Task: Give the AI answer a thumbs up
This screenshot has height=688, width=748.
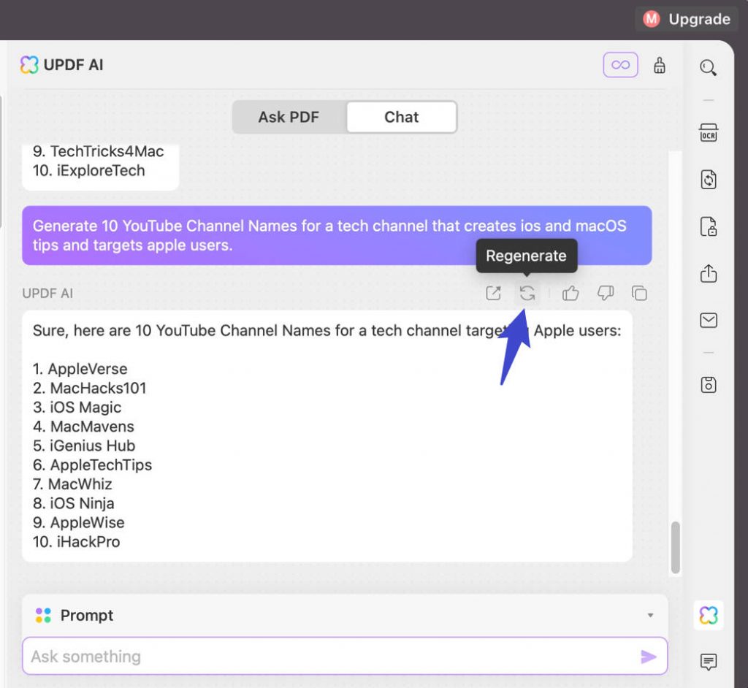Action: (x=570, y=293)
